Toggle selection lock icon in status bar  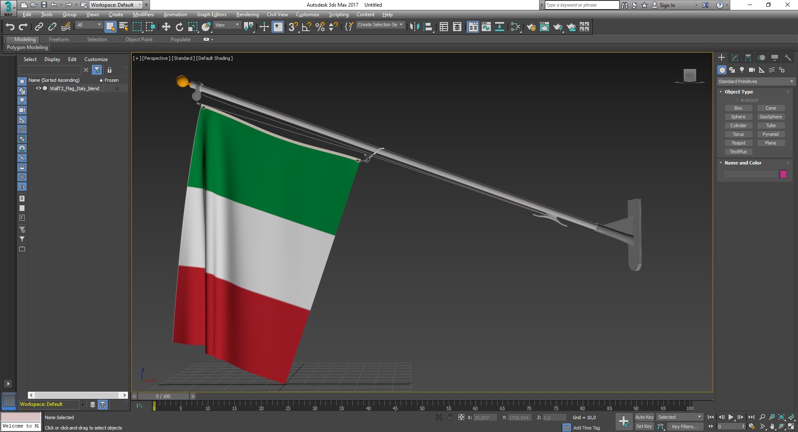coord(450,417)
